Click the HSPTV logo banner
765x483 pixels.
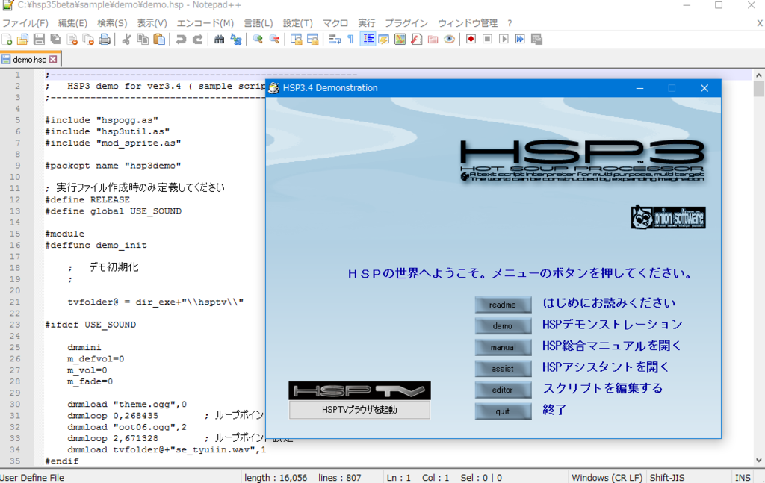pyautogui.click(x=359, y=391)
